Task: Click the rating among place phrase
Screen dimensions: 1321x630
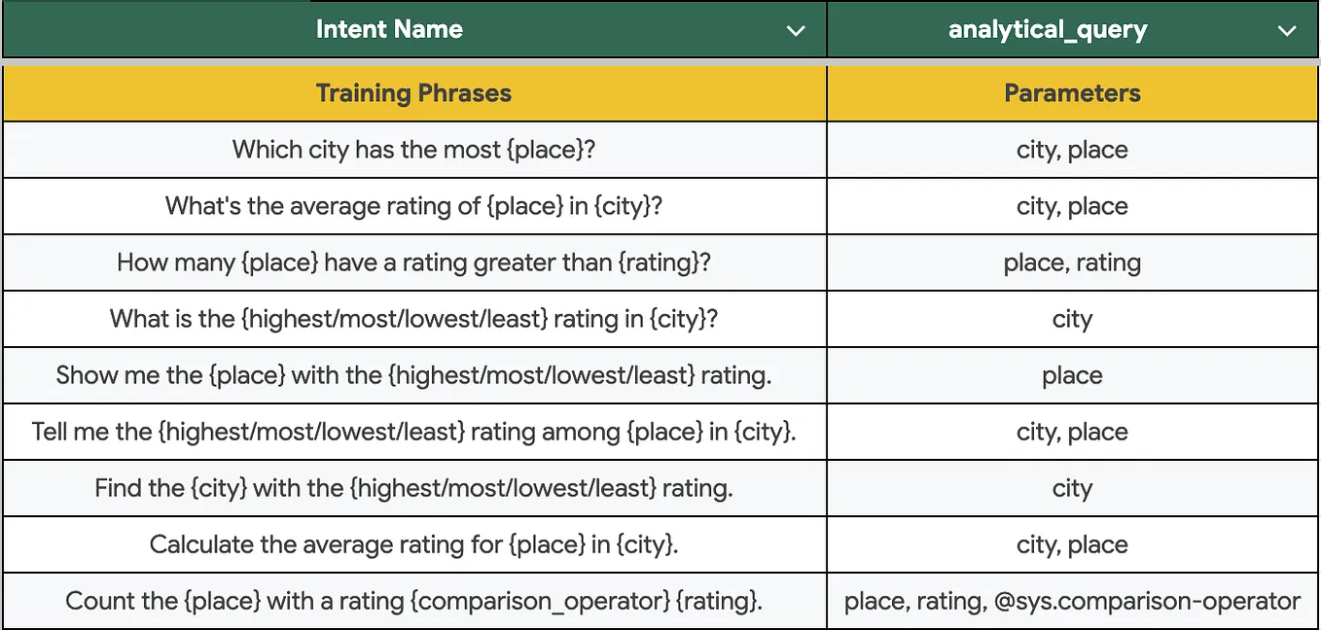Action: (412, 432)
